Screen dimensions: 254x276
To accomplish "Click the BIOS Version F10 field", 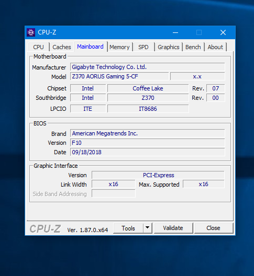I will (148, 143).
